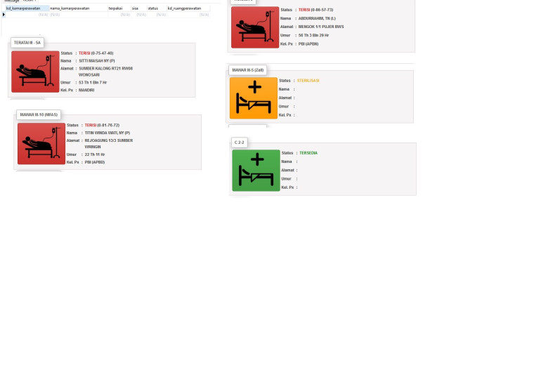This screenshot has height=365, width=534.
Task: Open the TERATAI III - 5A room label
Action: [27, 43]
